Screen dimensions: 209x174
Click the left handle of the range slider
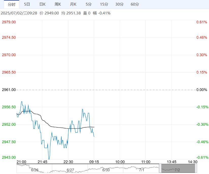(160, 168)
